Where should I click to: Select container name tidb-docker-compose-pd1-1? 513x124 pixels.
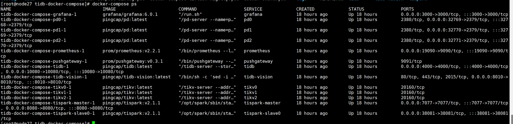33,30
